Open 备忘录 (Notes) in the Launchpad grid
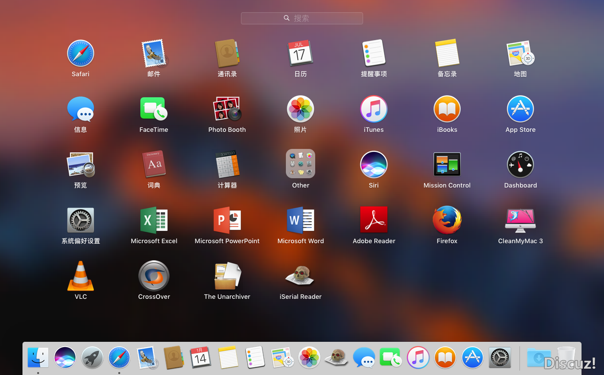 (x=447, y=53)
